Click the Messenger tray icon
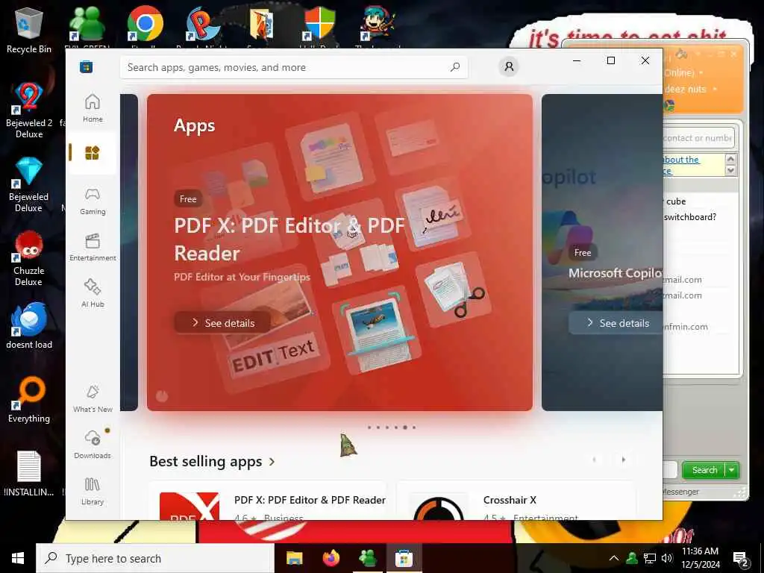764x573 pixels. 632,558
